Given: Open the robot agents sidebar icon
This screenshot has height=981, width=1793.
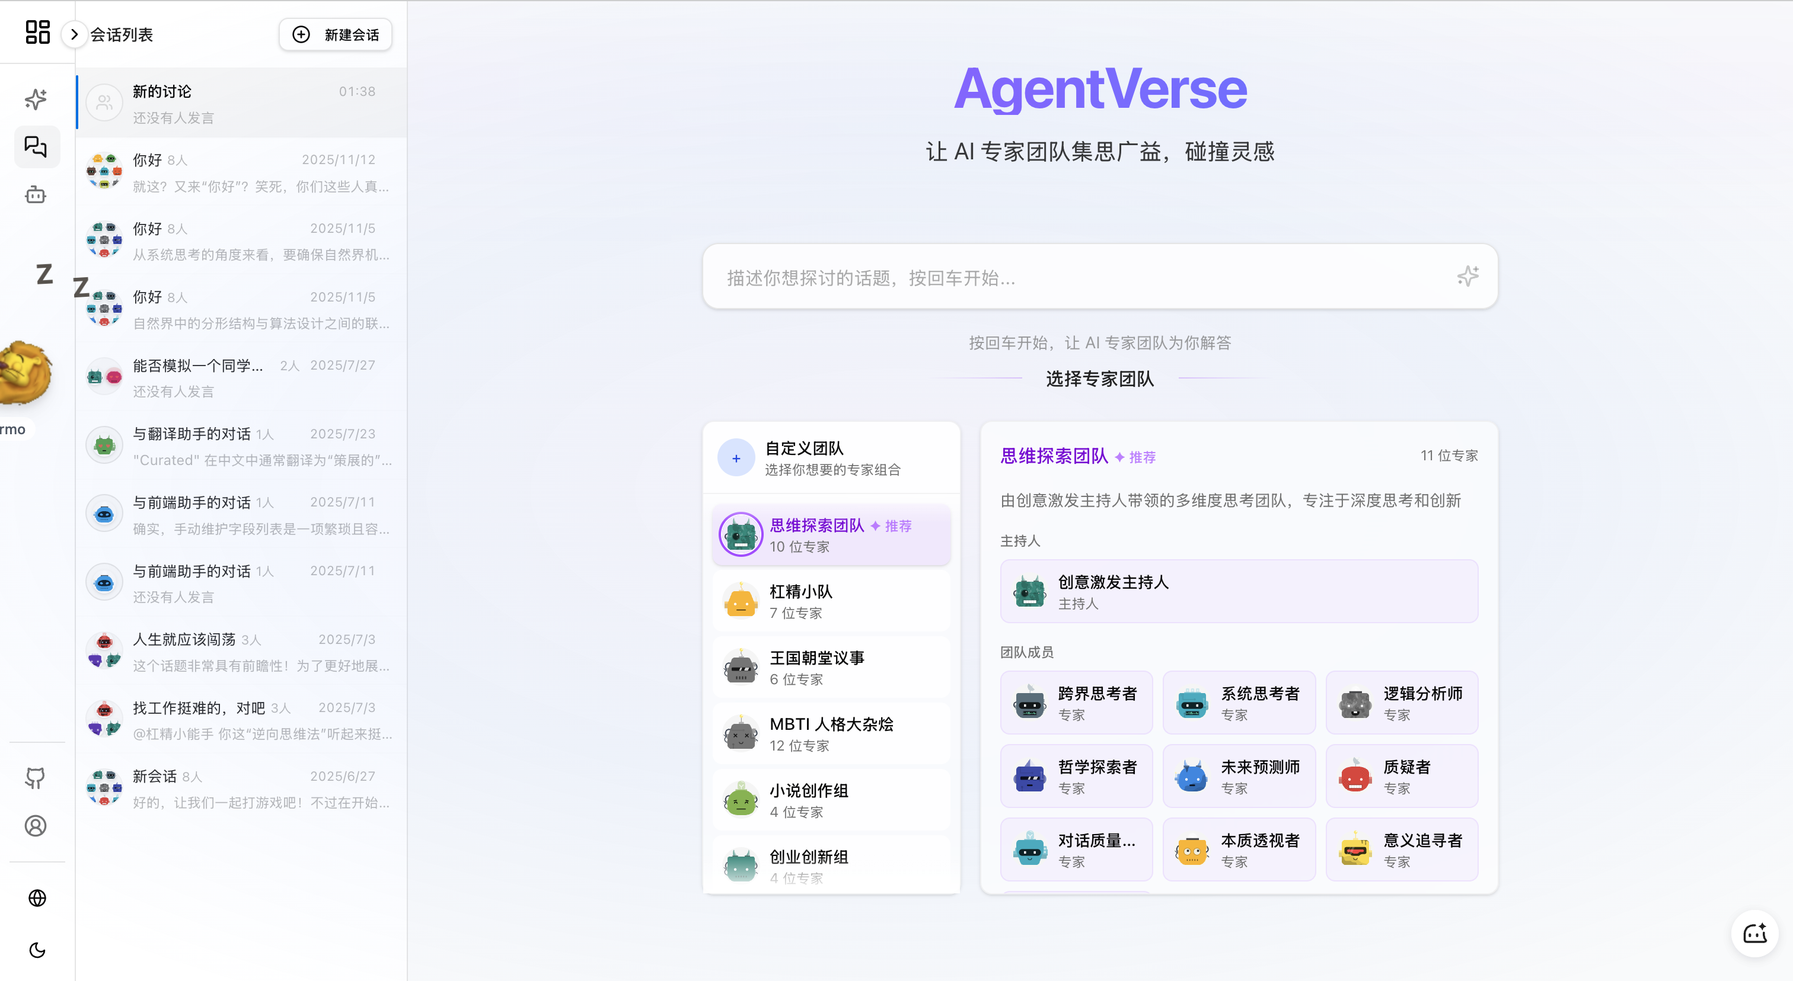Looking at the screenshot, I should pyautogui.click(x=36, y=195).
